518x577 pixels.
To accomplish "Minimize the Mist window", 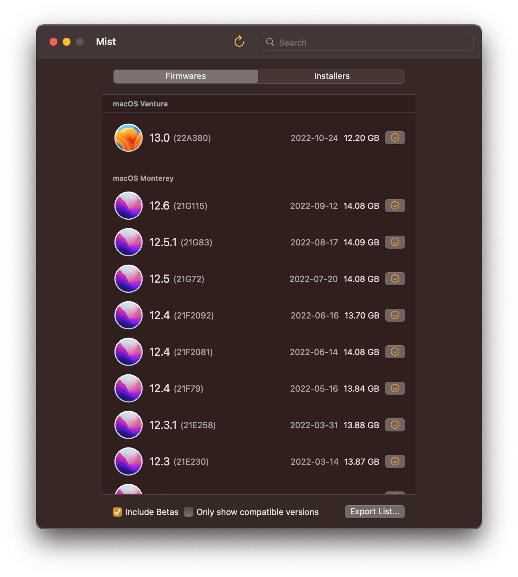I will point(67,42).
